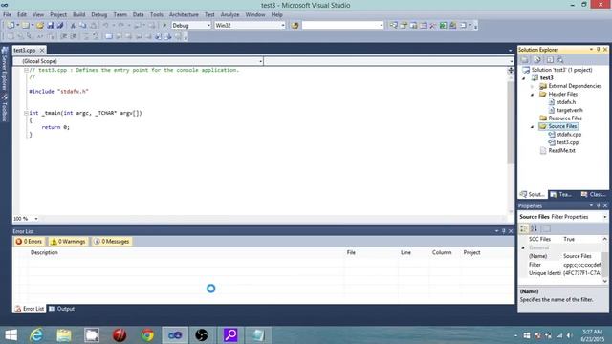The height and width of the screenshot is (344, 612).
Task: Open Google Chrome from the taskbar
Action: 147,335
